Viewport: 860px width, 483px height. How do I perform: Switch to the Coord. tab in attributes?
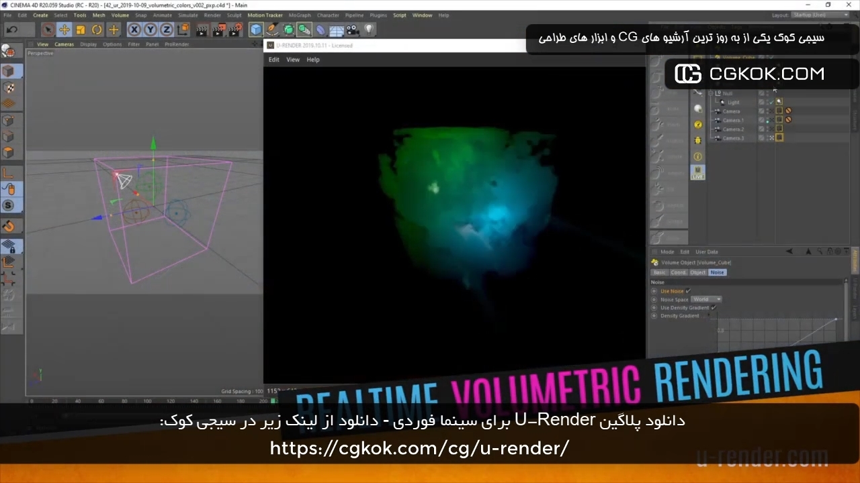point(679,272)
